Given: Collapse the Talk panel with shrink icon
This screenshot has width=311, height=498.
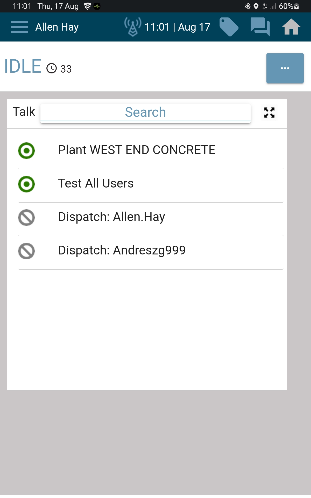Looking at the screenshot, I should (269, 113).
